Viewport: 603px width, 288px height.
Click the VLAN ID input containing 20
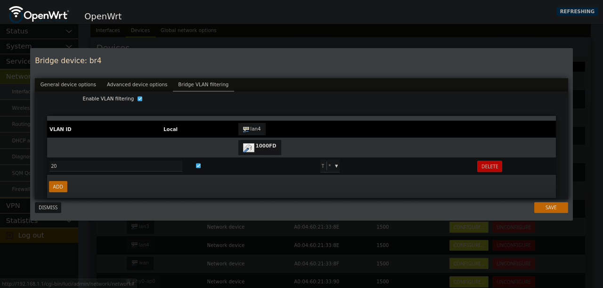115,166
